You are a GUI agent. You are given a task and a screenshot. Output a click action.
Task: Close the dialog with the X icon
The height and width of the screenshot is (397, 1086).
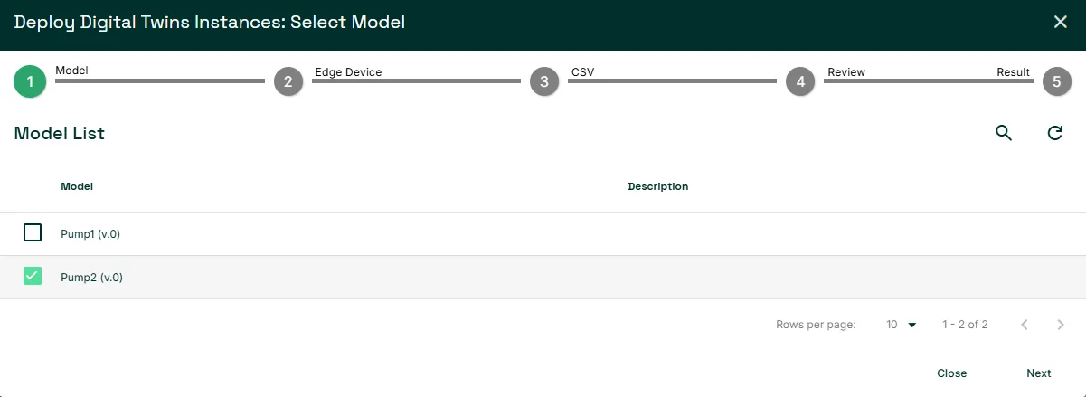tap(1061, 22)
